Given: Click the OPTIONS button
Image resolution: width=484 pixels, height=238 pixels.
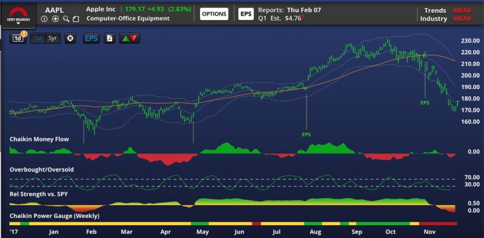Looking at the screenshot, I should coord(214,14).
